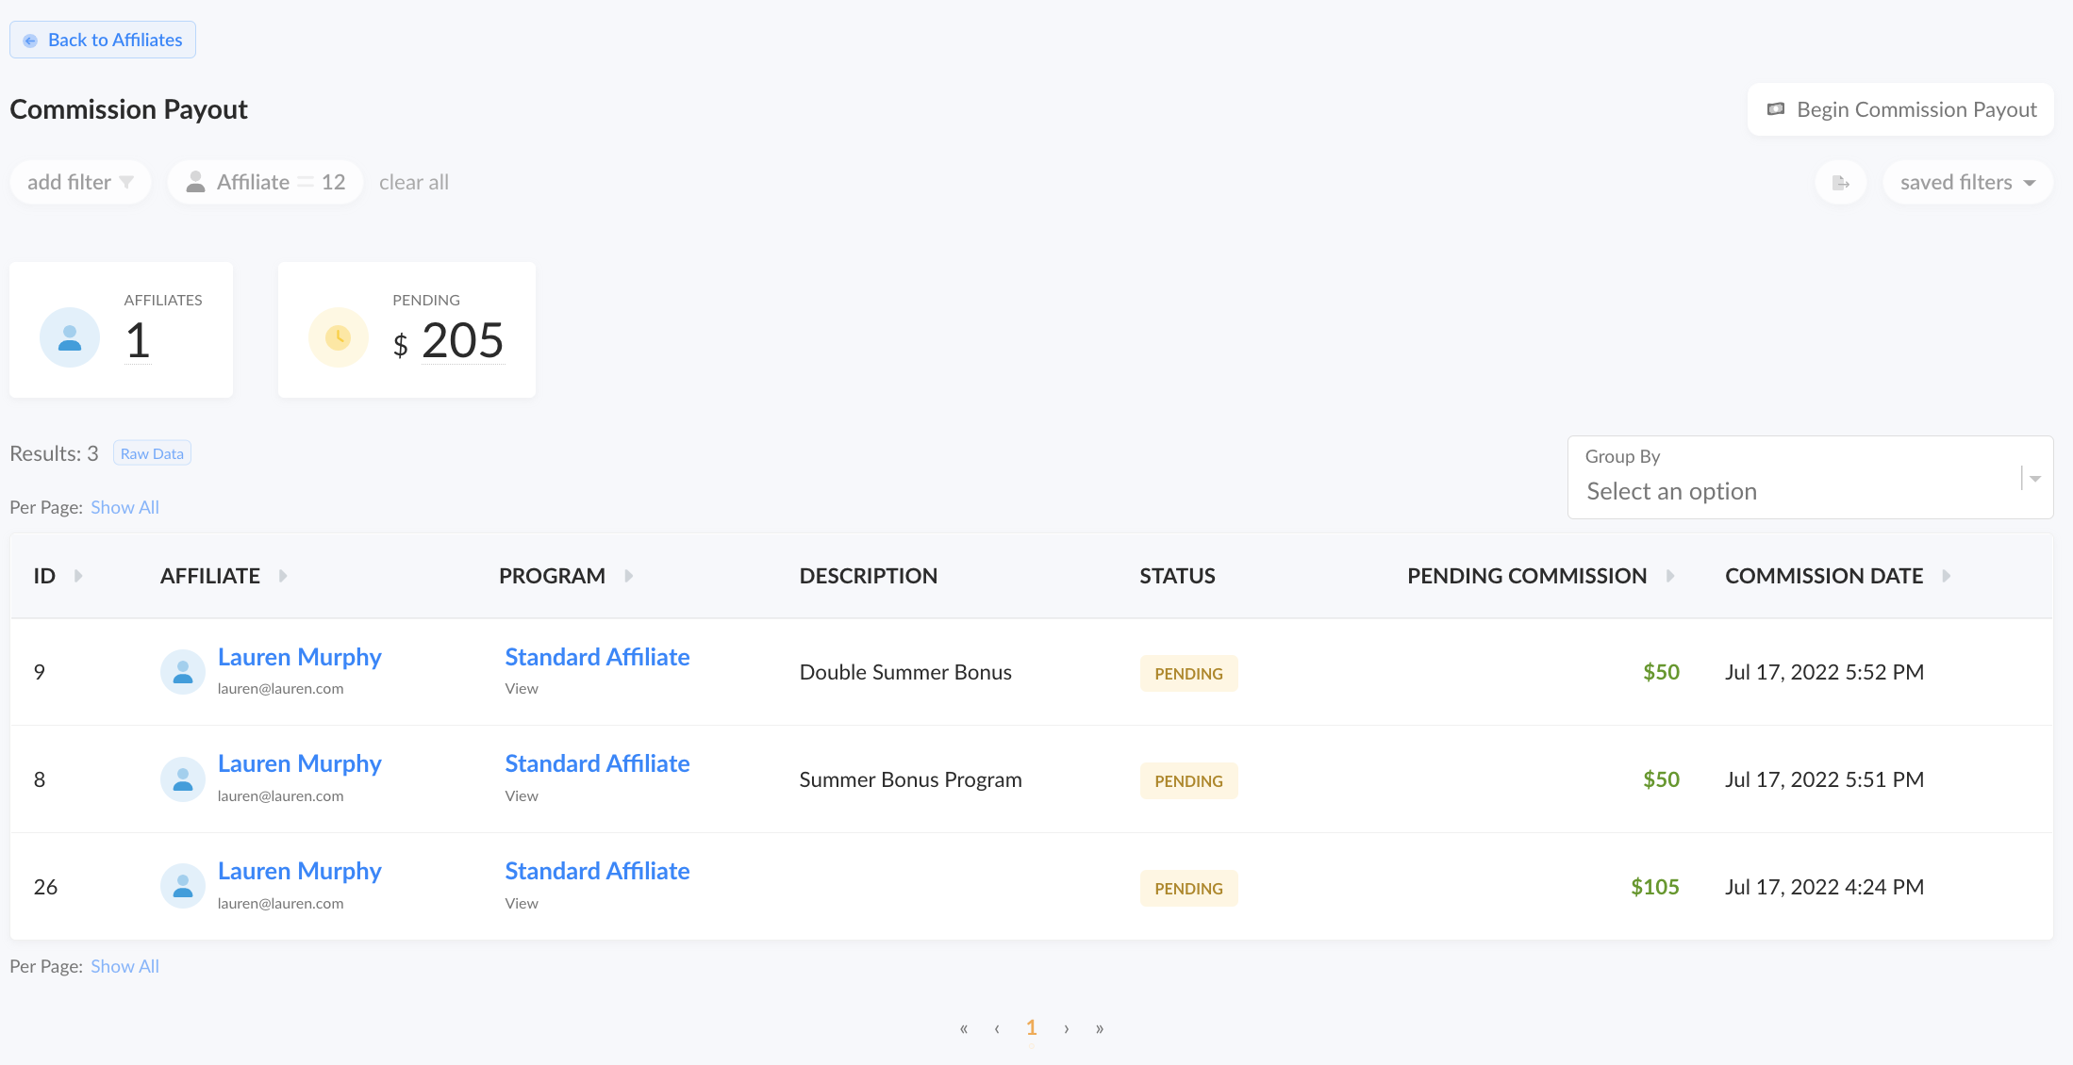Click avatar icon in row ID 26

[x=183, y=887]
